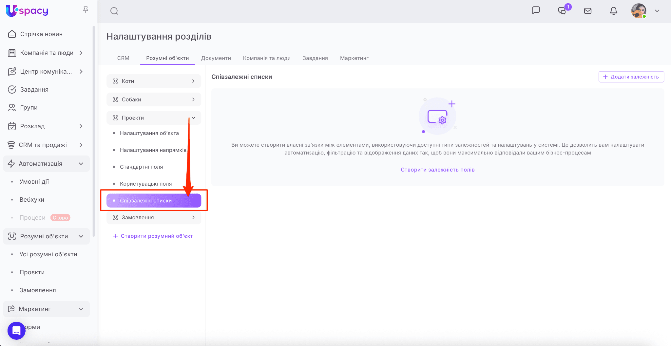
Task: Open the support chat widget bubble
Action: click(16, 331)
